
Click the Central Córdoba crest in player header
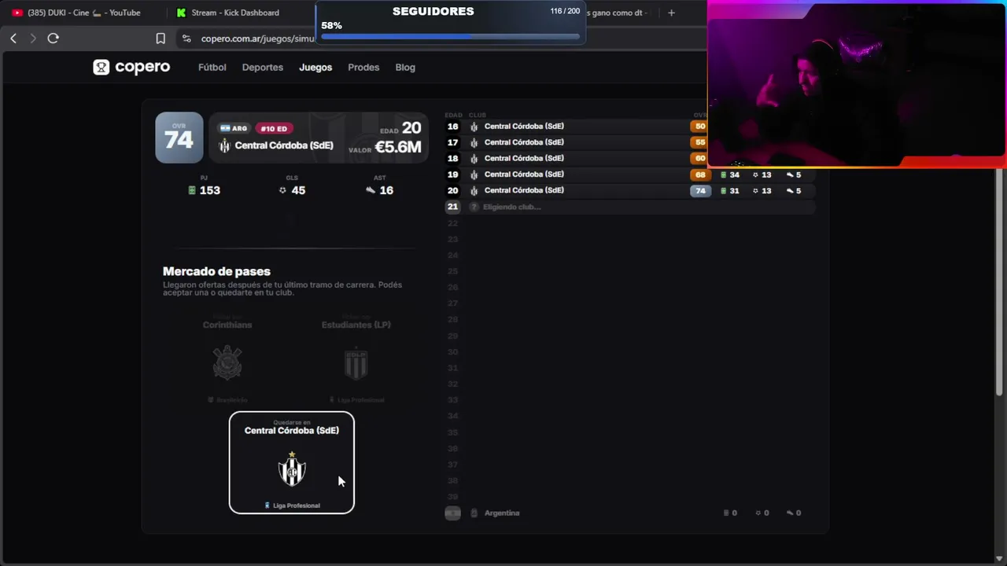pyautogui.click(x=224, y=145)
